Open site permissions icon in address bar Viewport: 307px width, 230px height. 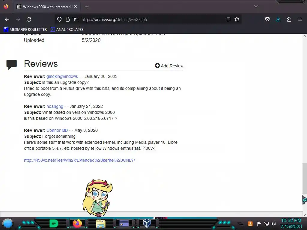76,19
